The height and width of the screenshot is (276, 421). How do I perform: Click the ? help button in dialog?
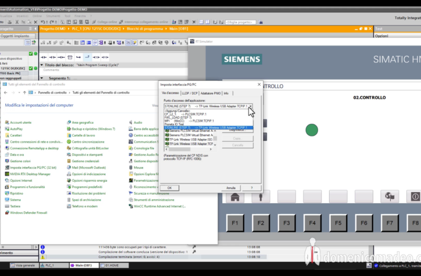pos(252,188)
